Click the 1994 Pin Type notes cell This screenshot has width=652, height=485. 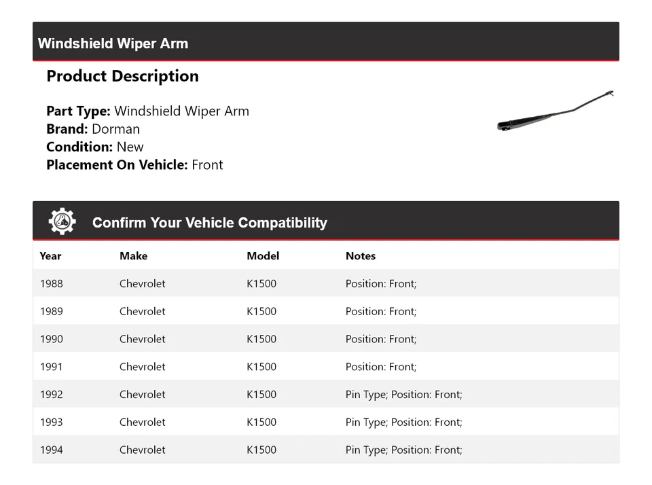403,450
